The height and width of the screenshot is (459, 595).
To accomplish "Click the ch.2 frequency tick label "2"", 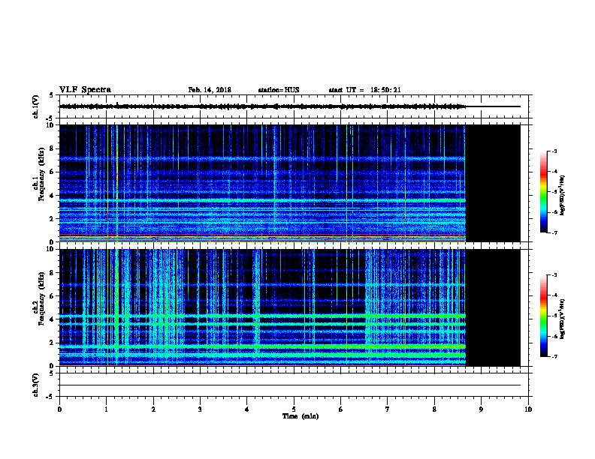I will (x=52, y=343).
